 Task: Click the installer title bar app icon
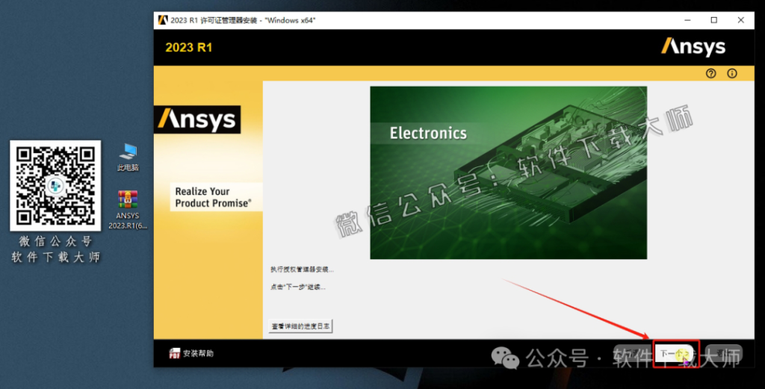coord(162,20)
